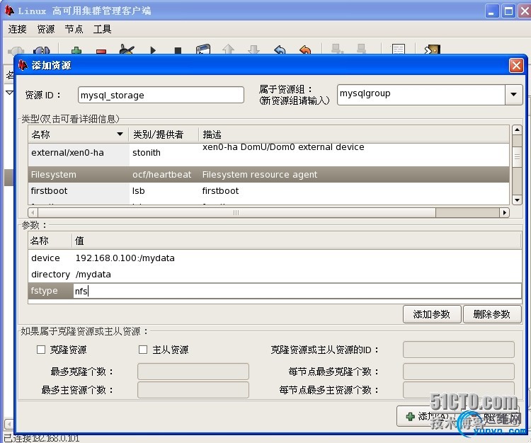Image resolution: width=531 pixels, height=443 pixels.
Task: Click the fstype parameter name
Action: (x=44, y=291)
